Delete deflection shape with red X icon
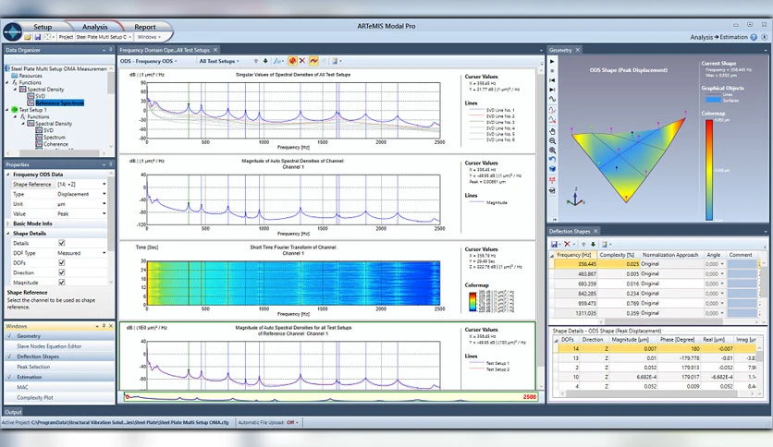 coord(567,244)
